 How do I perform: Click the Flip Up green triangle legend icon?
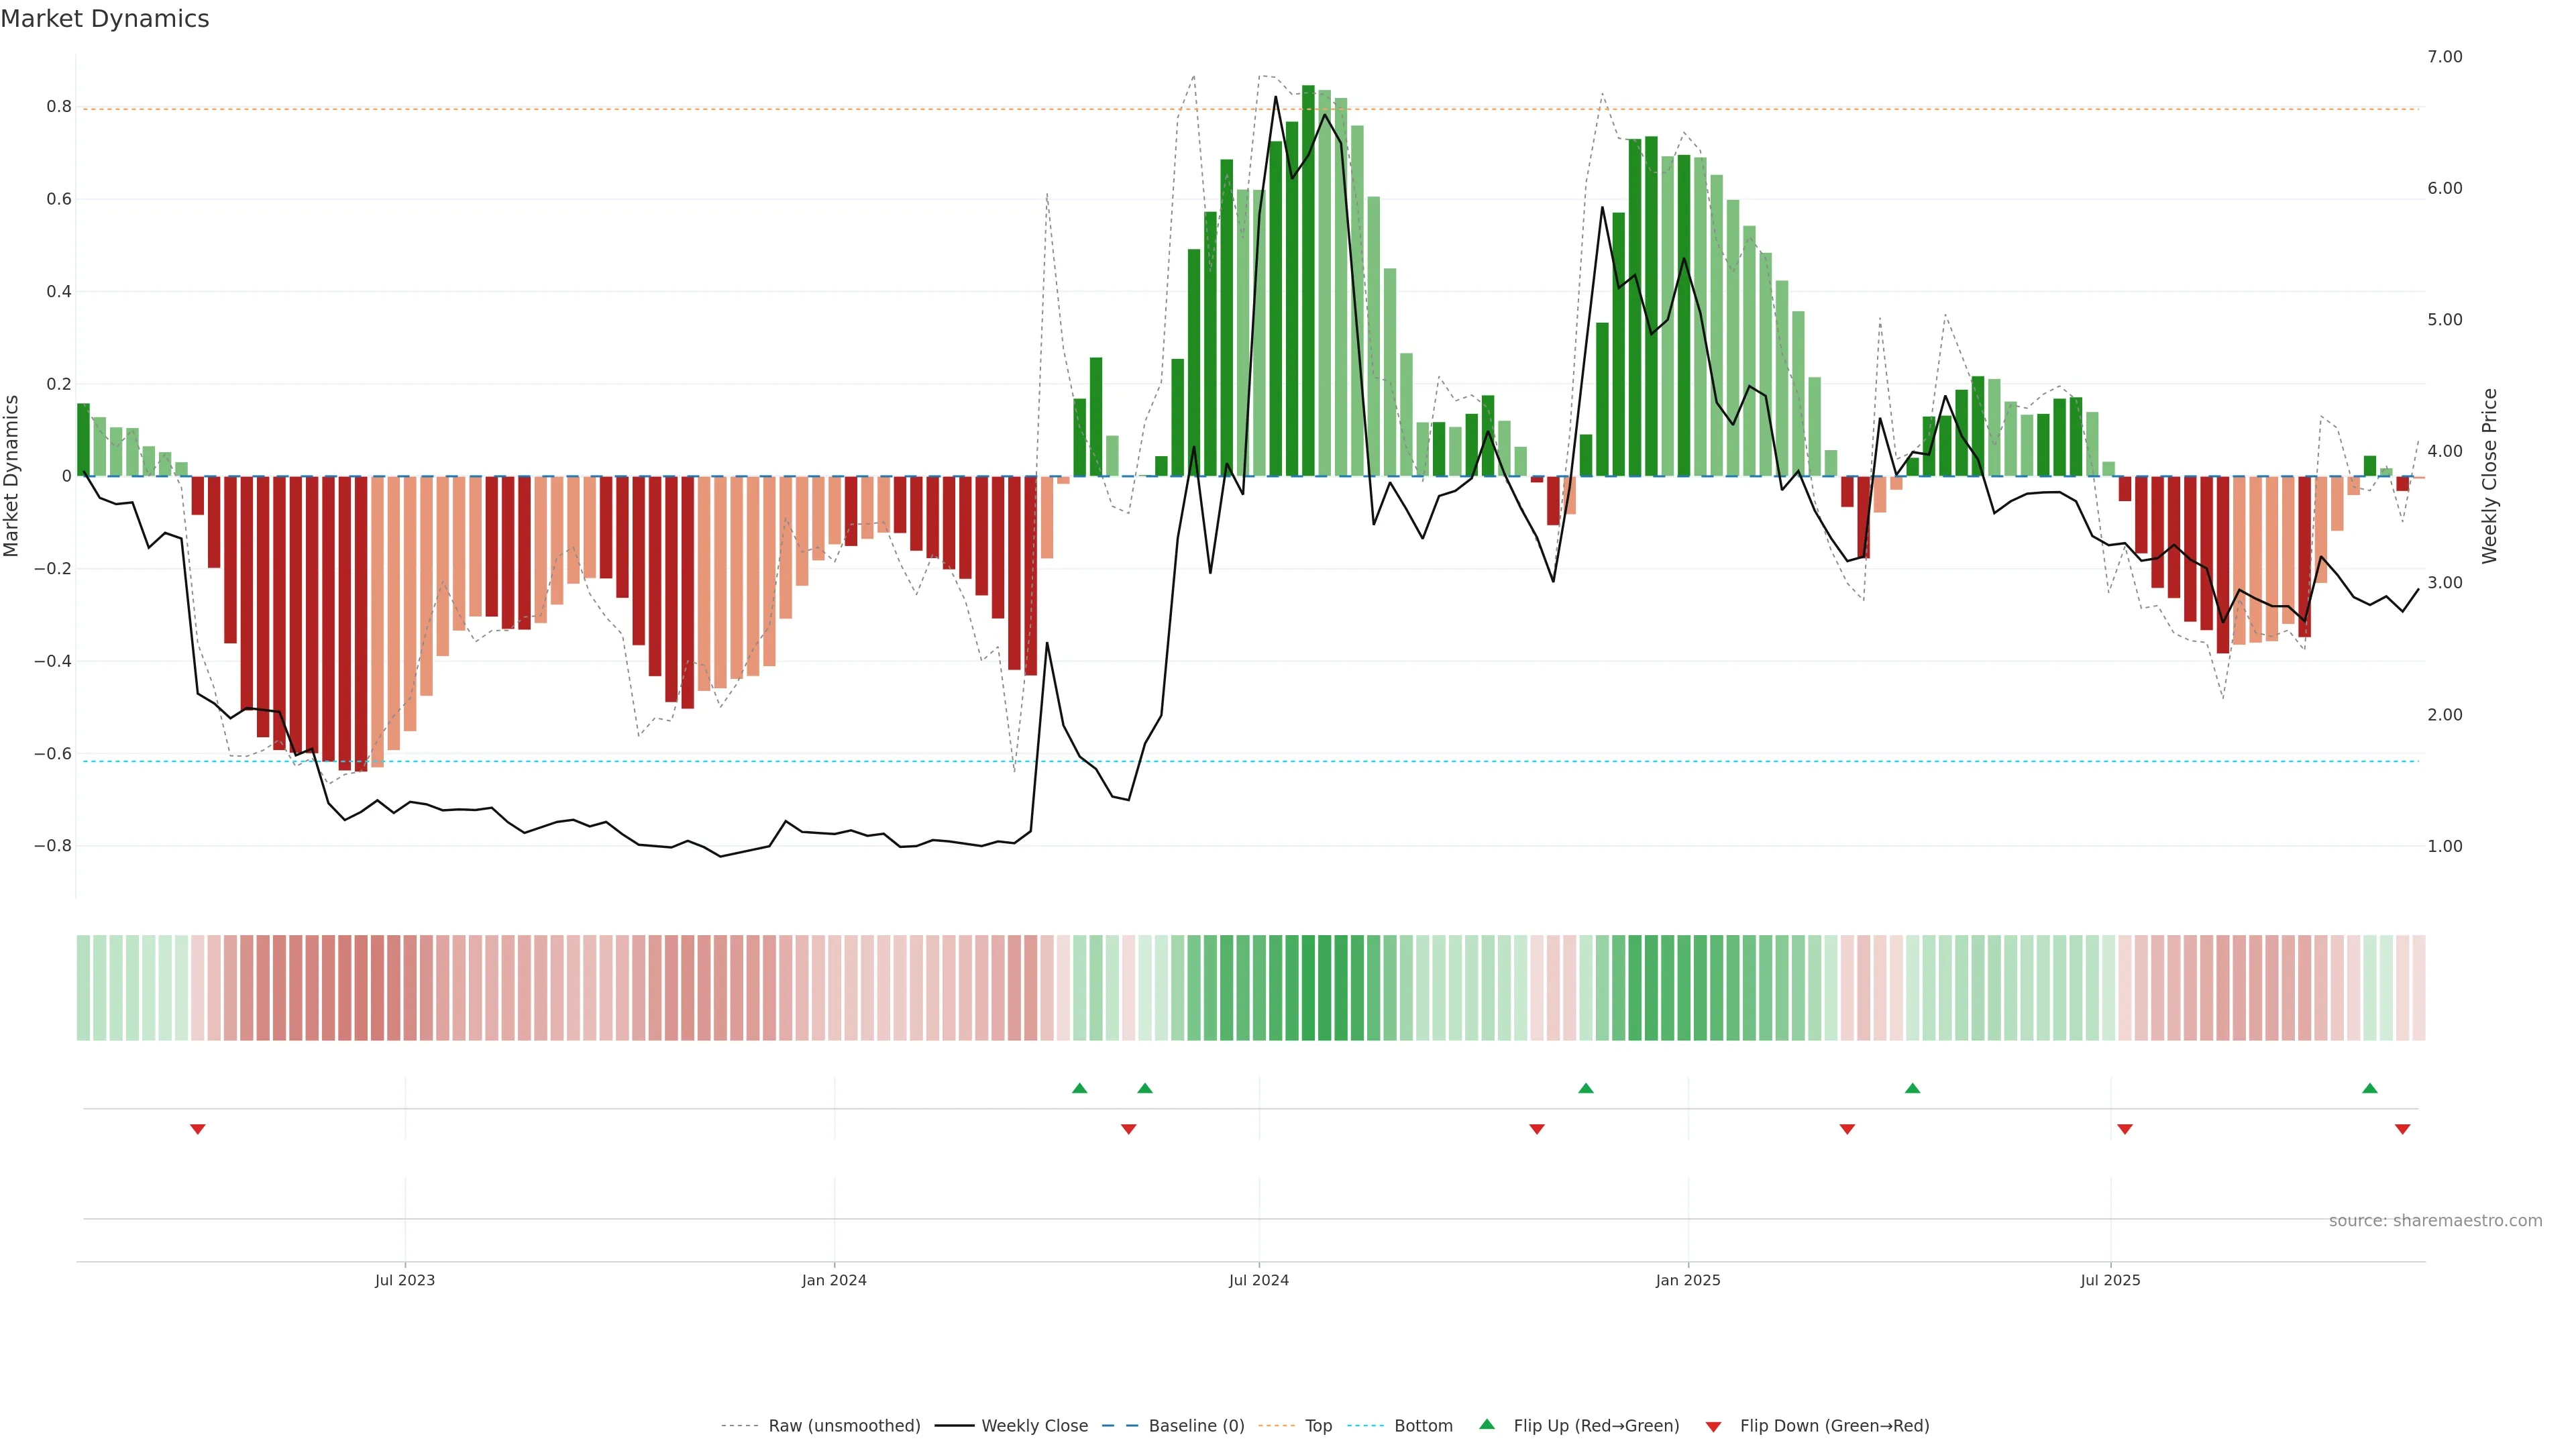point(1487,1424)
